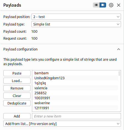
Task: Select payload 'bambam' in the list
Action: [75, 73]
